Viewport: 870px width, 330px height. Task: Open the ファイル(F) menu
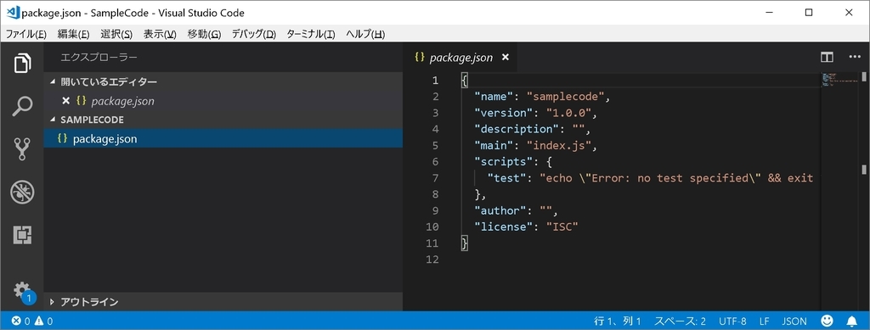coord(26,34)
